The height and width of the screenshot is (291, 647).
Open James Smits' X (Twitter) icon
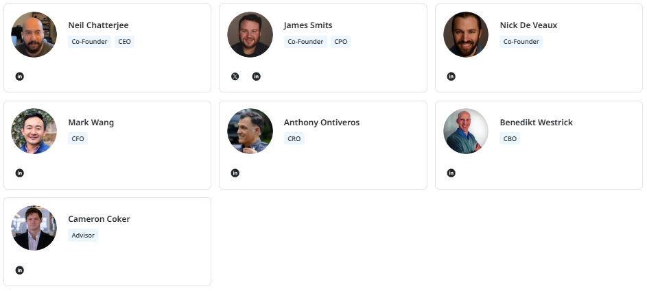235,76
